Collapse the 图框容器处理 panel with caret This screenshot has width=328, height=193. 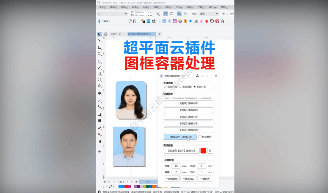[202, 76]
